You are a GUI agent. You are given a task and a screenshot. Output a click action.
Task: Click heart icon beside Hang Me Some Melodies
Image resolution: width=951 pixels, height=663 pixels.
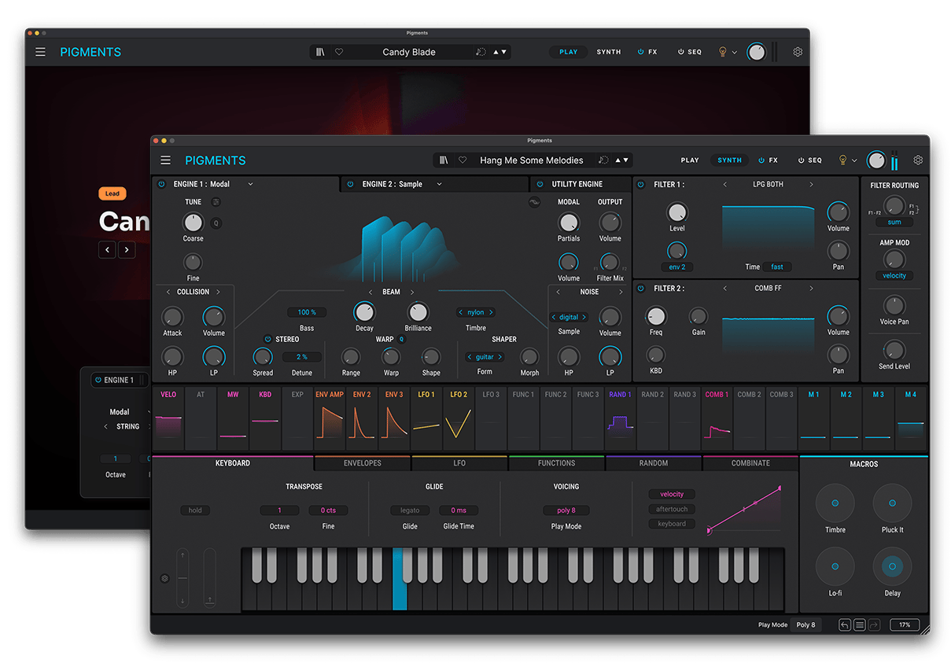463,160
